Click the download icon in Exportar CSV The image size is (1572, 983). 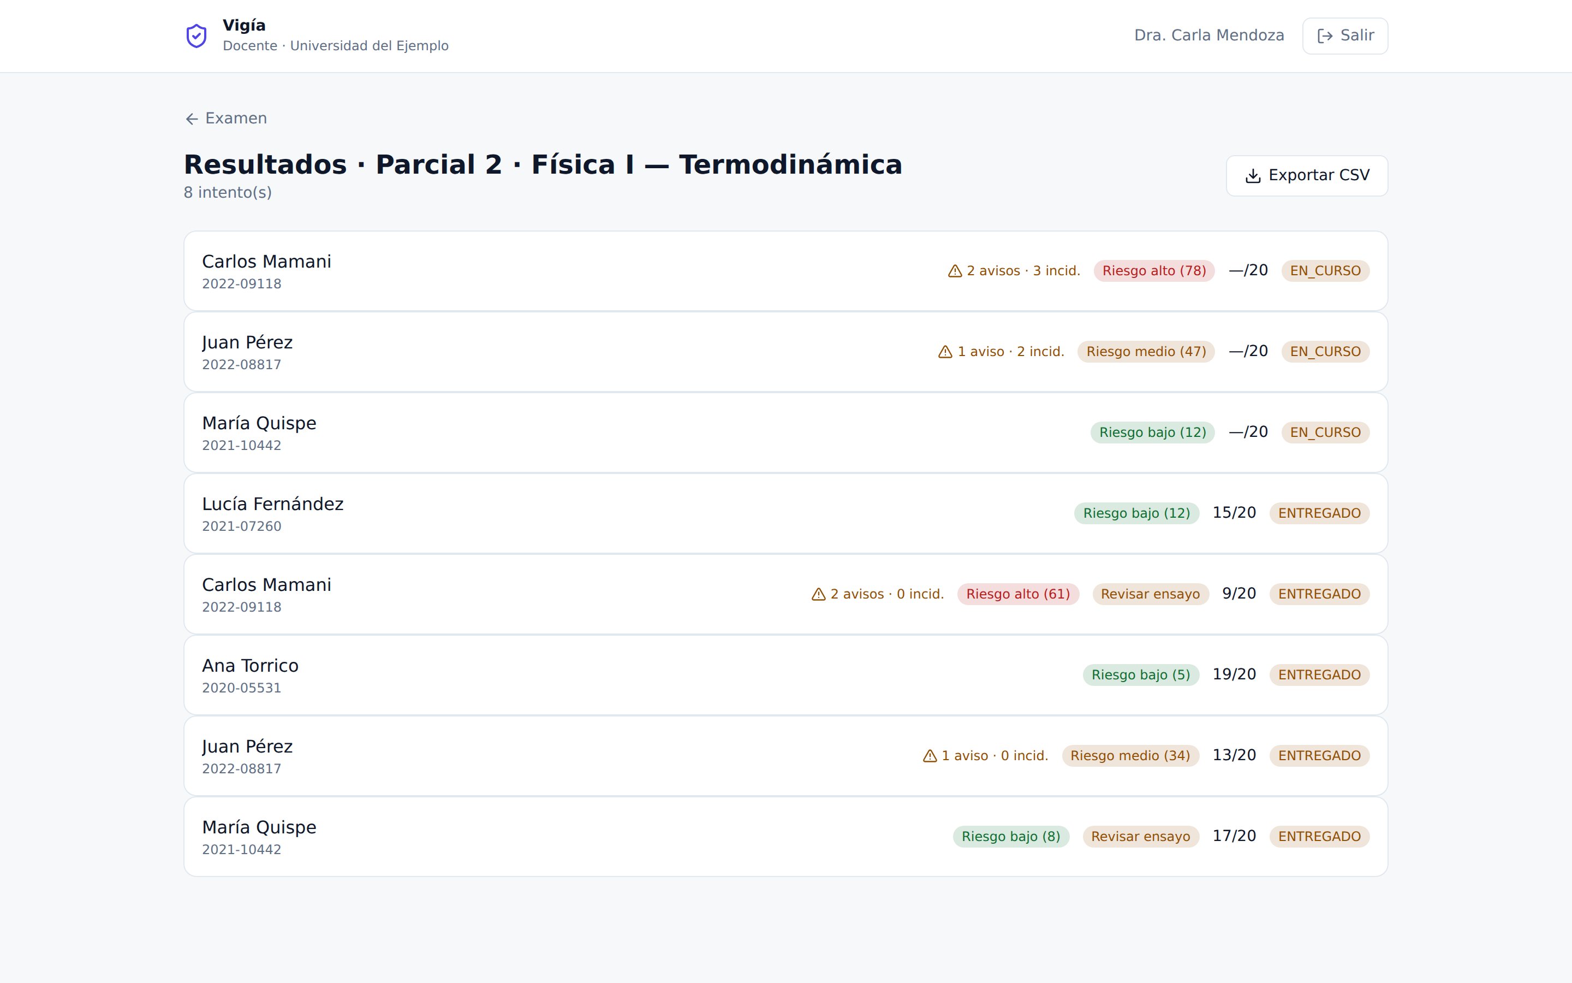(1253, 175)
